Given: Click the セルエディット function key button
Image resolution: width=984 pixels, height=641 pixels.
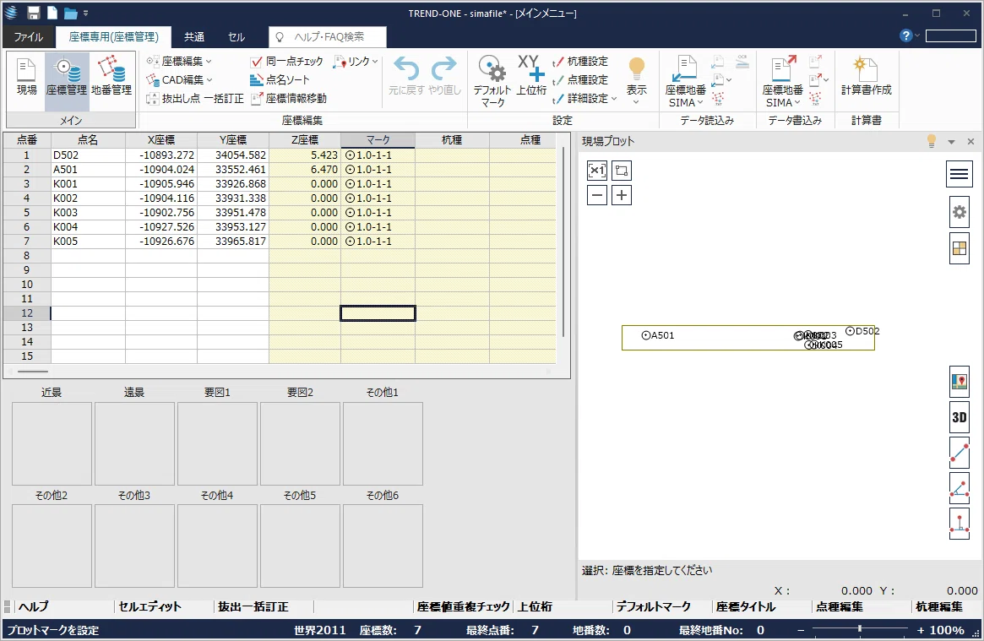Looking at the screenshot, I should (x=150, y=606).
